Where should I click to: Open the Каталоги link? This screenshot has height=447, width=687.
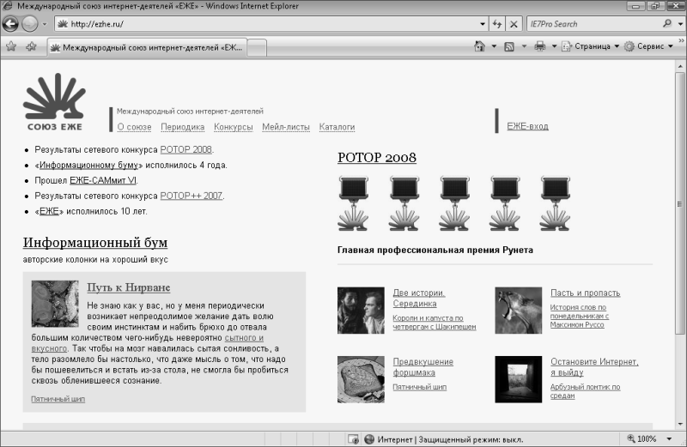pos(337,127)
